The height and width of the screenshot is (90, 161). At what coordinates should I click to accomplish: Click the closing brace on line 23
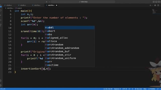(15, 72)
